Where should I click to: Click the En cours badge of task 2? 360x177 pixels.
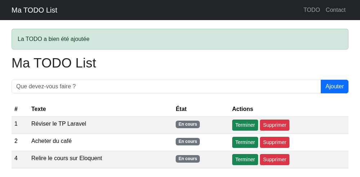tap(188, 141)
